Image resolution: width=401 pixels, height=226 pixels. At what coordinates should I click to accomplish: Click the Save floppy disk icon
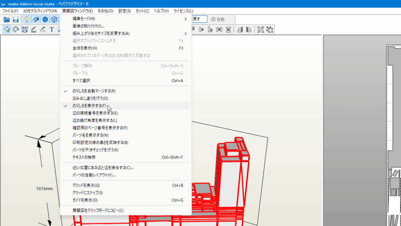point(16,19)
